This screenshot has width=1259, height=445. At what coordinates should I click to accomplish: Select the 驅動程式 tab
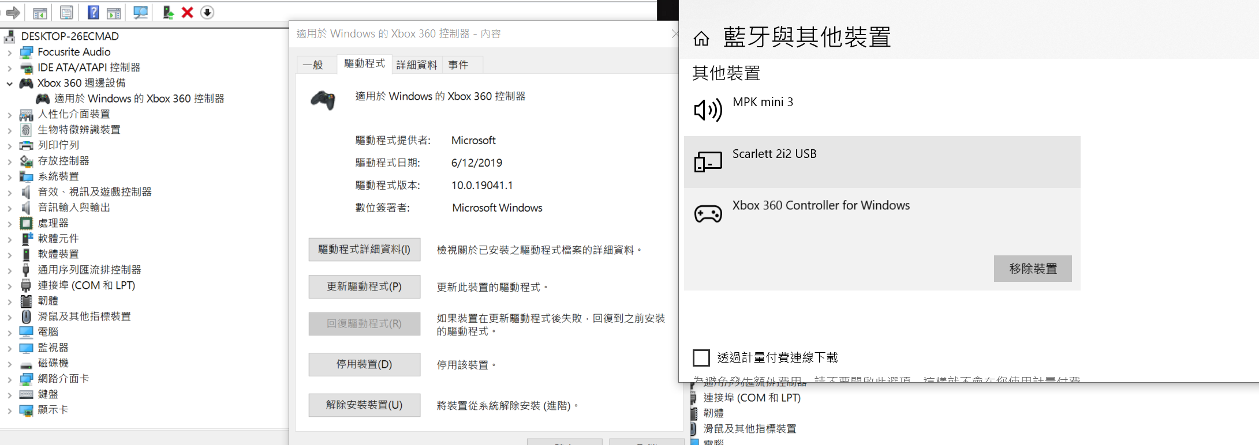click(364, 63)
